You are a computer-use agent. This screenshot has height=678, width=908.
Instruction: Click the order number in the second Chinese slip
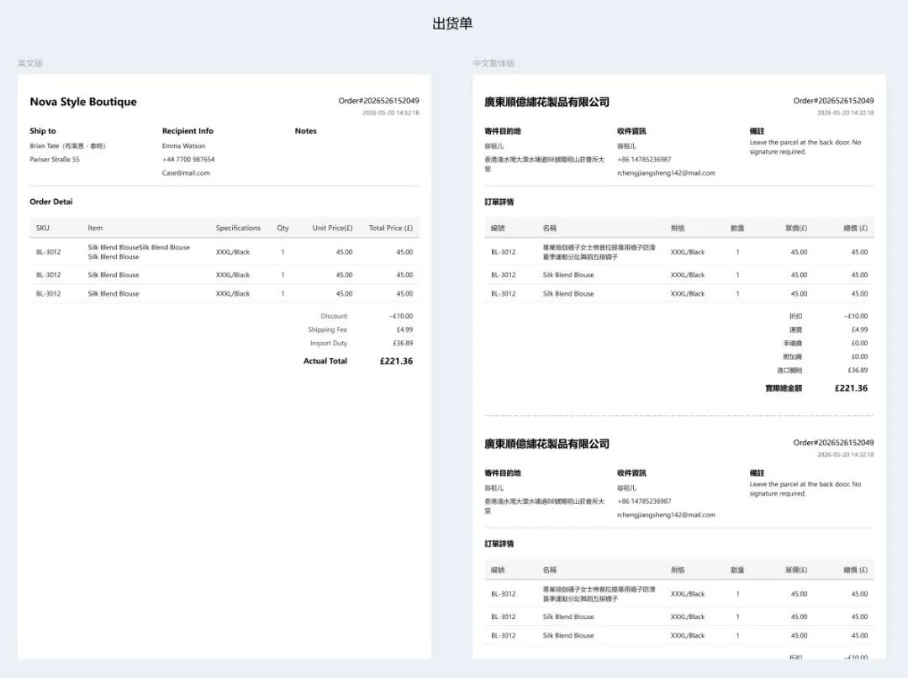coord(833,443)
